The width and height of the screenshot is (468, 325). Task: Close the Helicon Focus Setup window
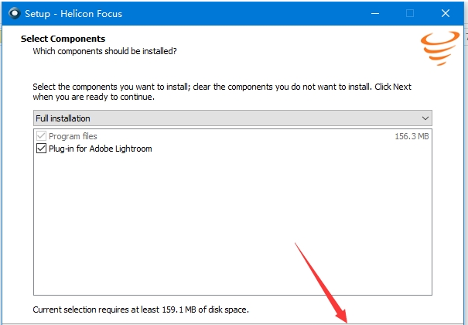pyautogui.click(x=446, y=14)
